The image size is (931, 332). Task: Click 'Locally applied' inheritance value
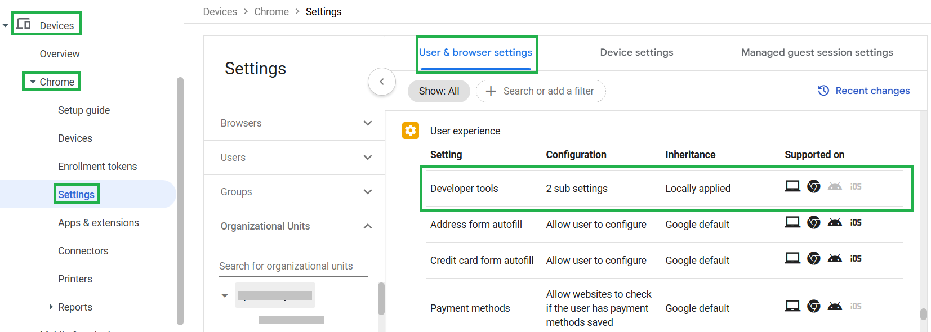(x=698, y=189)
